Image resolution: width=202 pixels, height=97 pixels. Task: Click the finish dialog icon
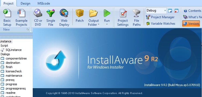click(x=2, y=67)
